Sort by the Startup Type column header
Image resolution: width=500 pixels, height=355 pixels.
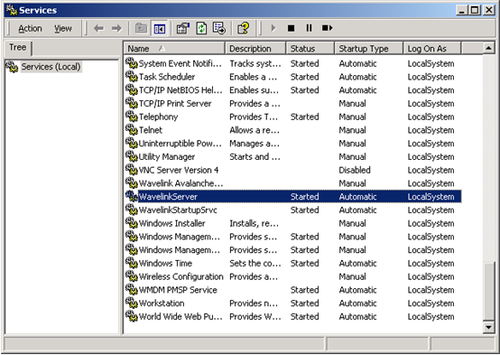point(368,49)
